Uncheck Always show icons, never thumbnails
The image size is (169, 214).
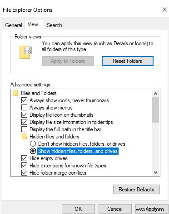(x=24, y=100)
